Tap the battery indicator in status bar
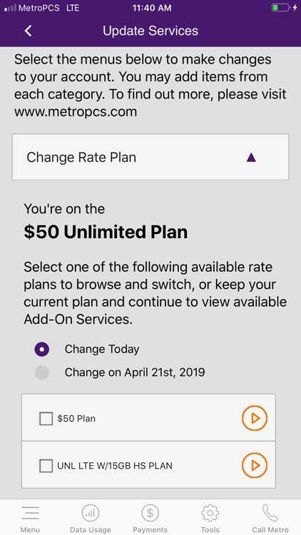Image resolution: width=301 pixels, height=535 pixels. [x=280, y=8]
